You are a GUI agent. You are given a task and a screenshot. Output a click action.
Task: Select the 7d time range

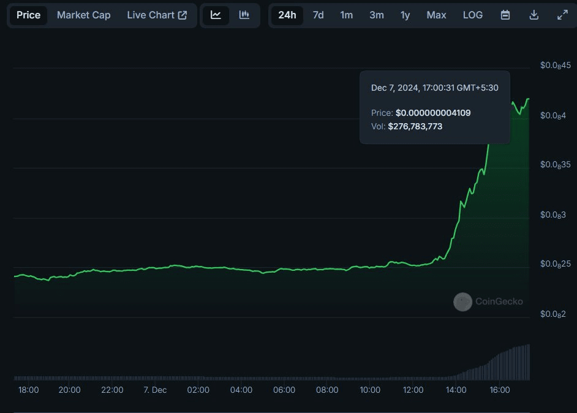tap(319, 15)
